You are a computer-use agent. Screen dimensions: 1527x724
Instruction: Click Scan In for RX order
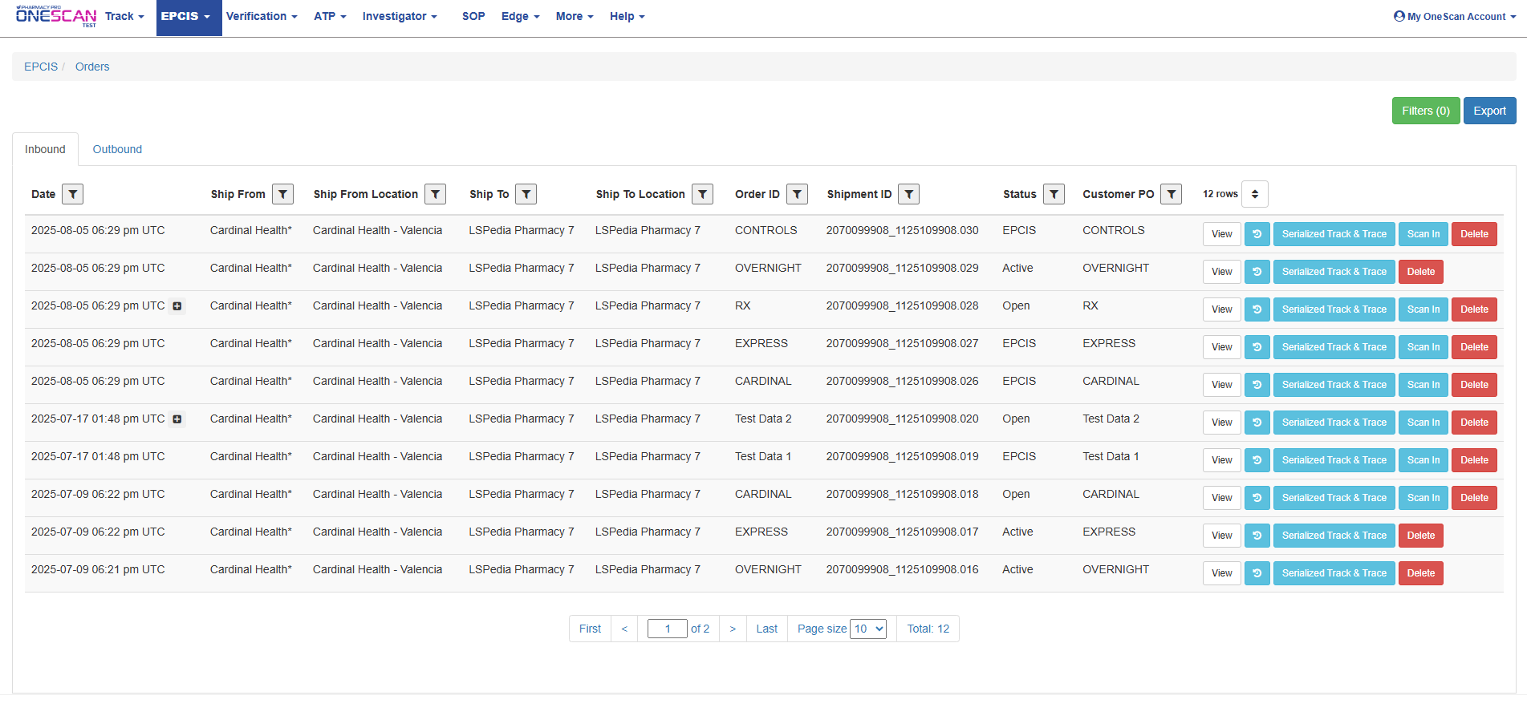tap(1423, 309)
